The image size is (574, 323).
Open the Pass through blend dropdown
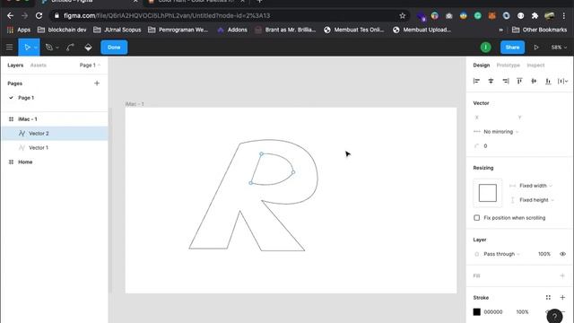497,254
